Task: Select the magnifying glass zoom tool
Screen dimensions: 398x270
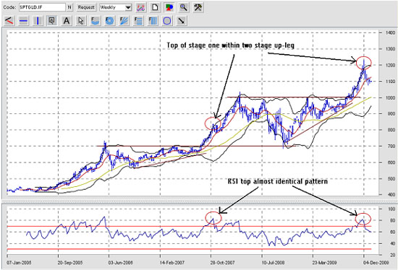Action: click(x=183, y=8)
